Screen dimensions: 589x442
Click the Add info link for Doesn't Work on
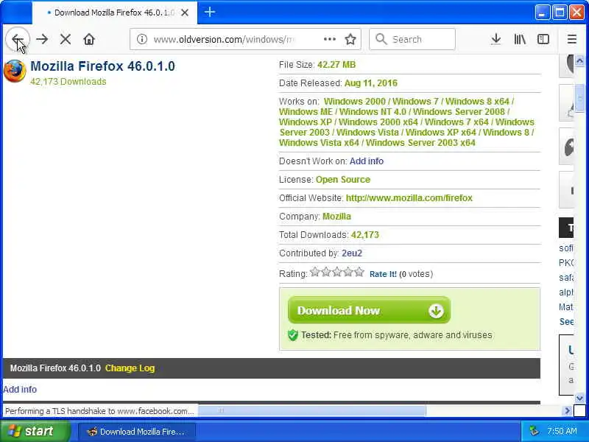pos(366,161)
